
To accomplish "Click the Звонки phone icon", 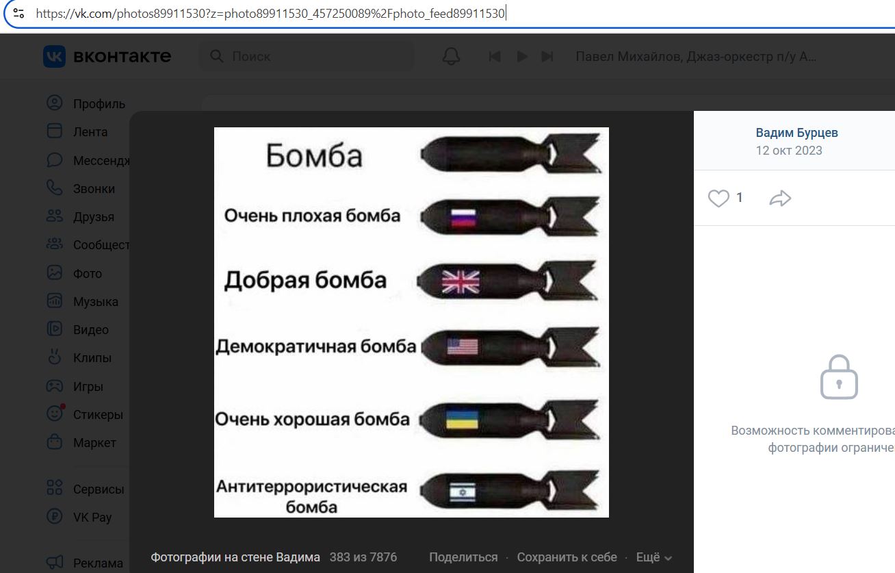I will pyautogui.click(x=54, y=188).
